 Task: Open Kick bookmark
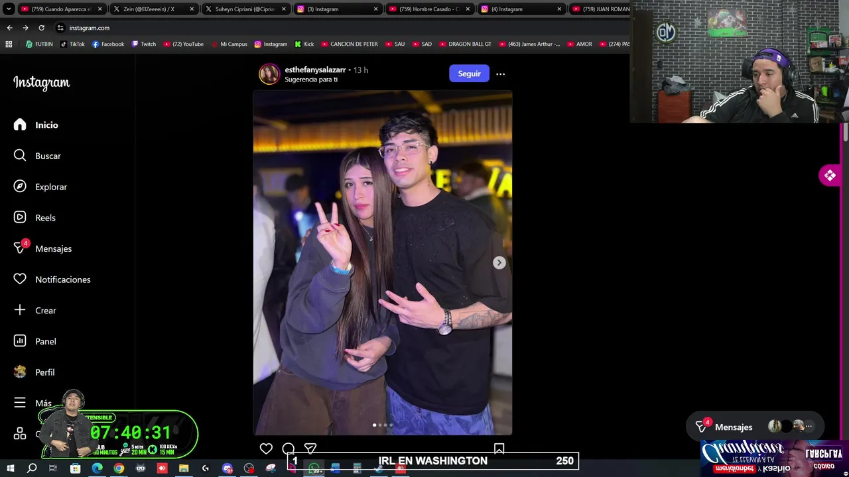pos(304,44)
